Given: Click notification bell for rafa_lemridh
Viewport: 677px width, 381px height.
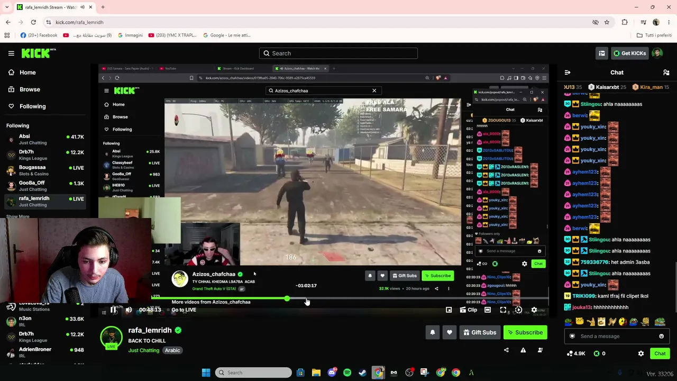Looking at the screenshot, I should coord(433,332).
